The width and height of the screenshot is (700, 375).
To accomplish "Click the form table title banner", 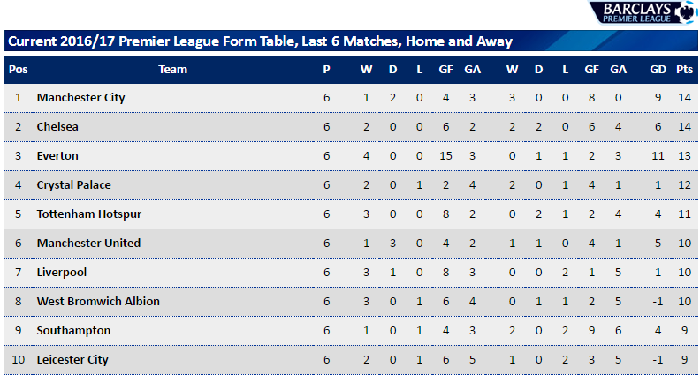I will point(260,41).
